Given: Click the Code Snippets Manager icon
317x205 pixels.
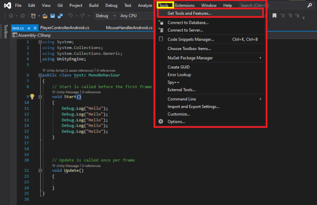Looking at the screenshot, I should [x=161, y=39].
